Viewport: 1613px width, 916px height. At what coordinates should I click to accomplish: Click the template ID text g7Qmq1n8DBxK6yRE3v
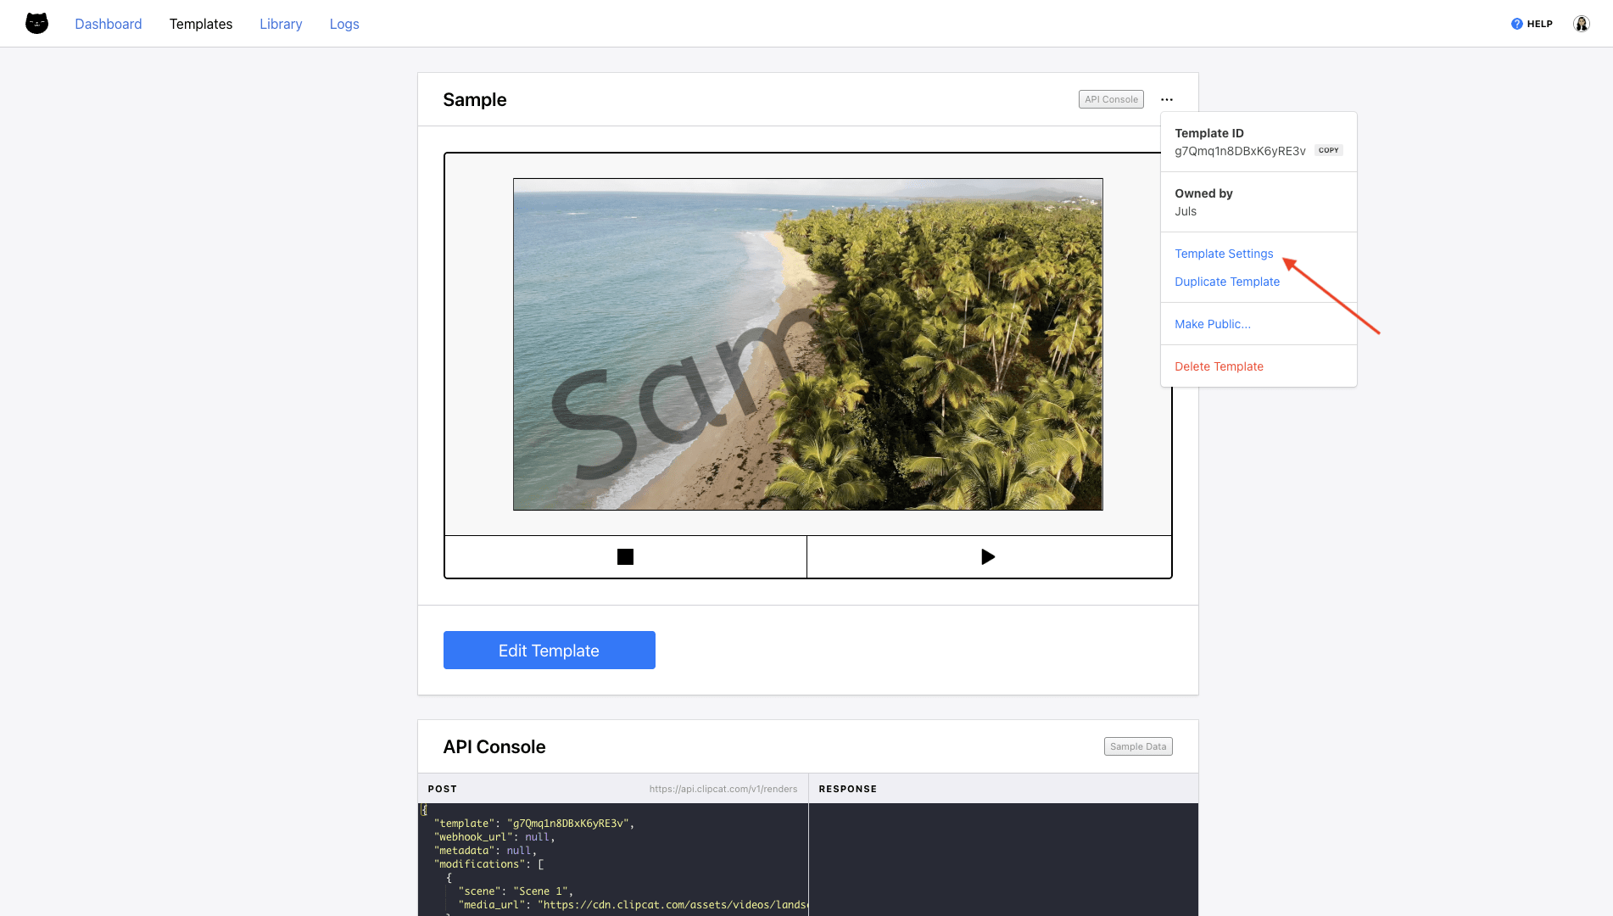click(x=1240, y=151)
